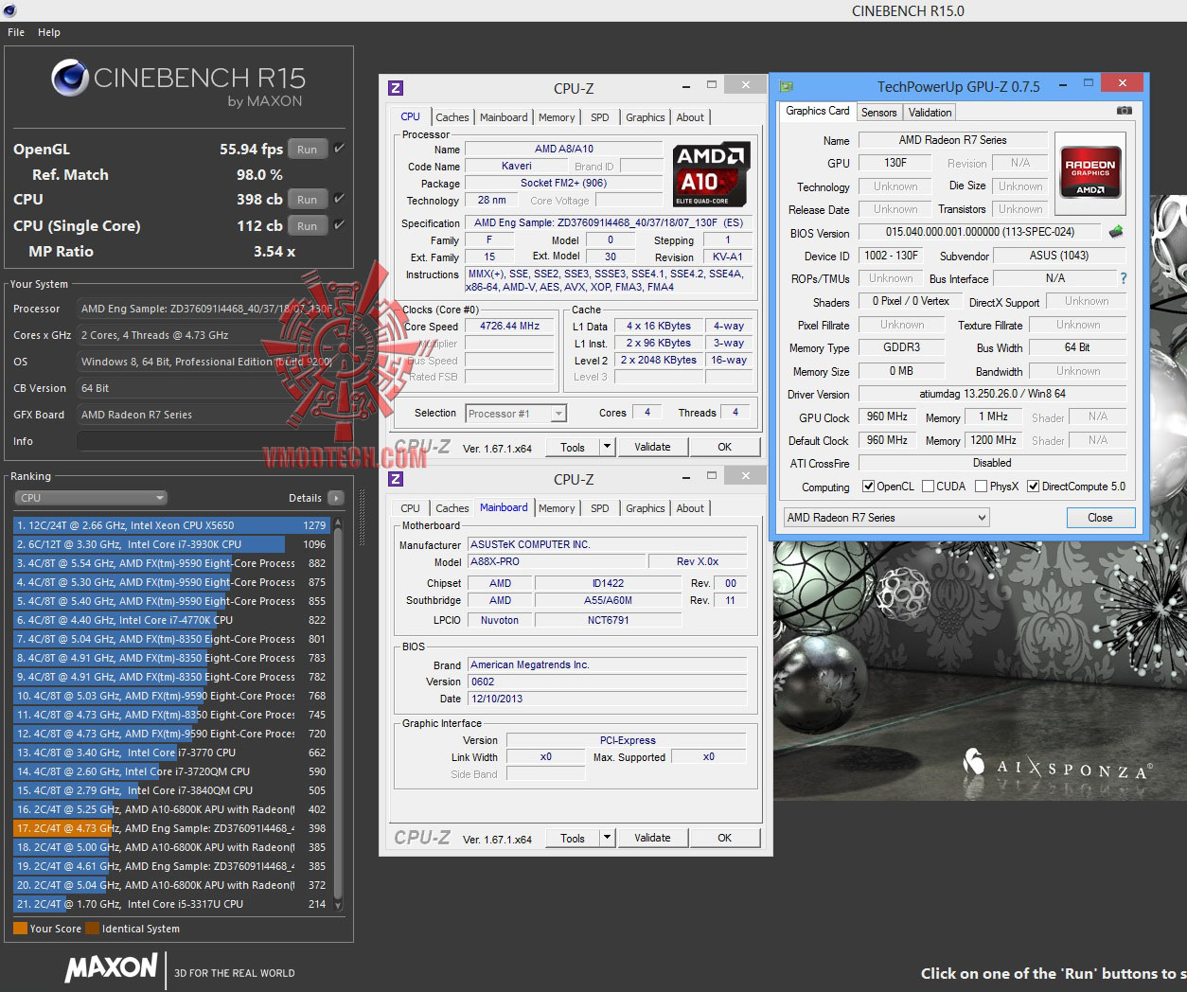Click Tools button in Mainboard CPU-Z
1187x992 pixels.
(x=573, y=838)
